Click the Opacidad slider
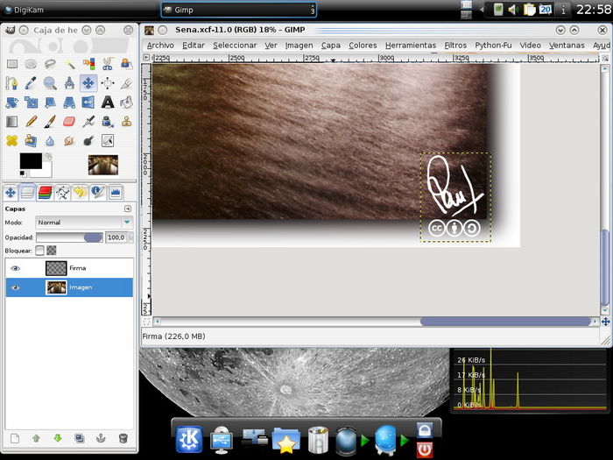The image size is (613, 460). tap(69, 237)
